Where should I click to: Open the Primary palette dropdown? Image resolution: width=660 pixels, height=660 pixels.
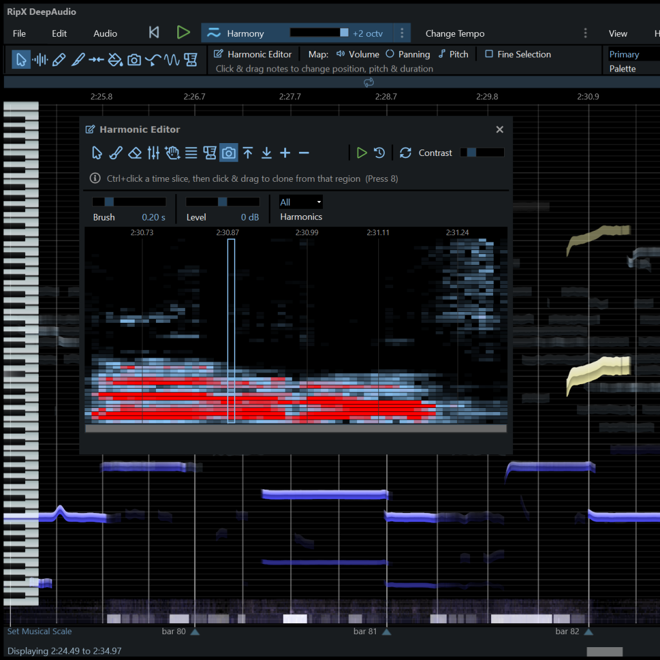point(634,54)
